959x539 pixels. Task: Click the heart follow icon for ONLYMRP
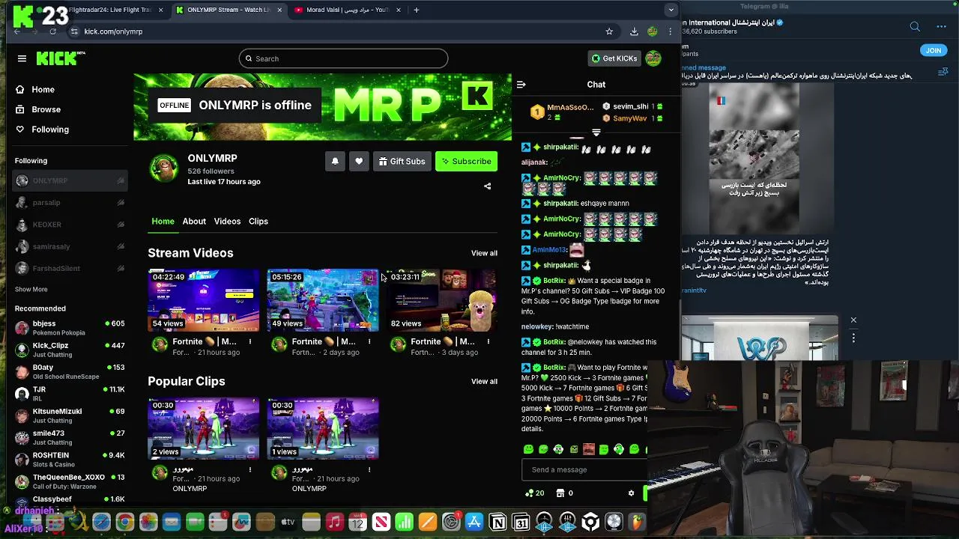359,161
